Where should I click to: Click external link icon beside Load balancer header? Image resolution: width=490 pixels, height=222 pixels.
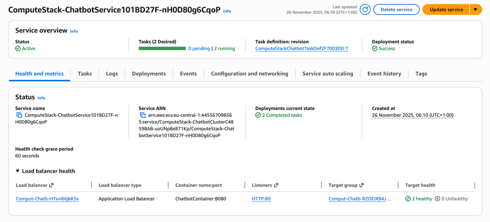pyautogui.click(x=51, y=185)
